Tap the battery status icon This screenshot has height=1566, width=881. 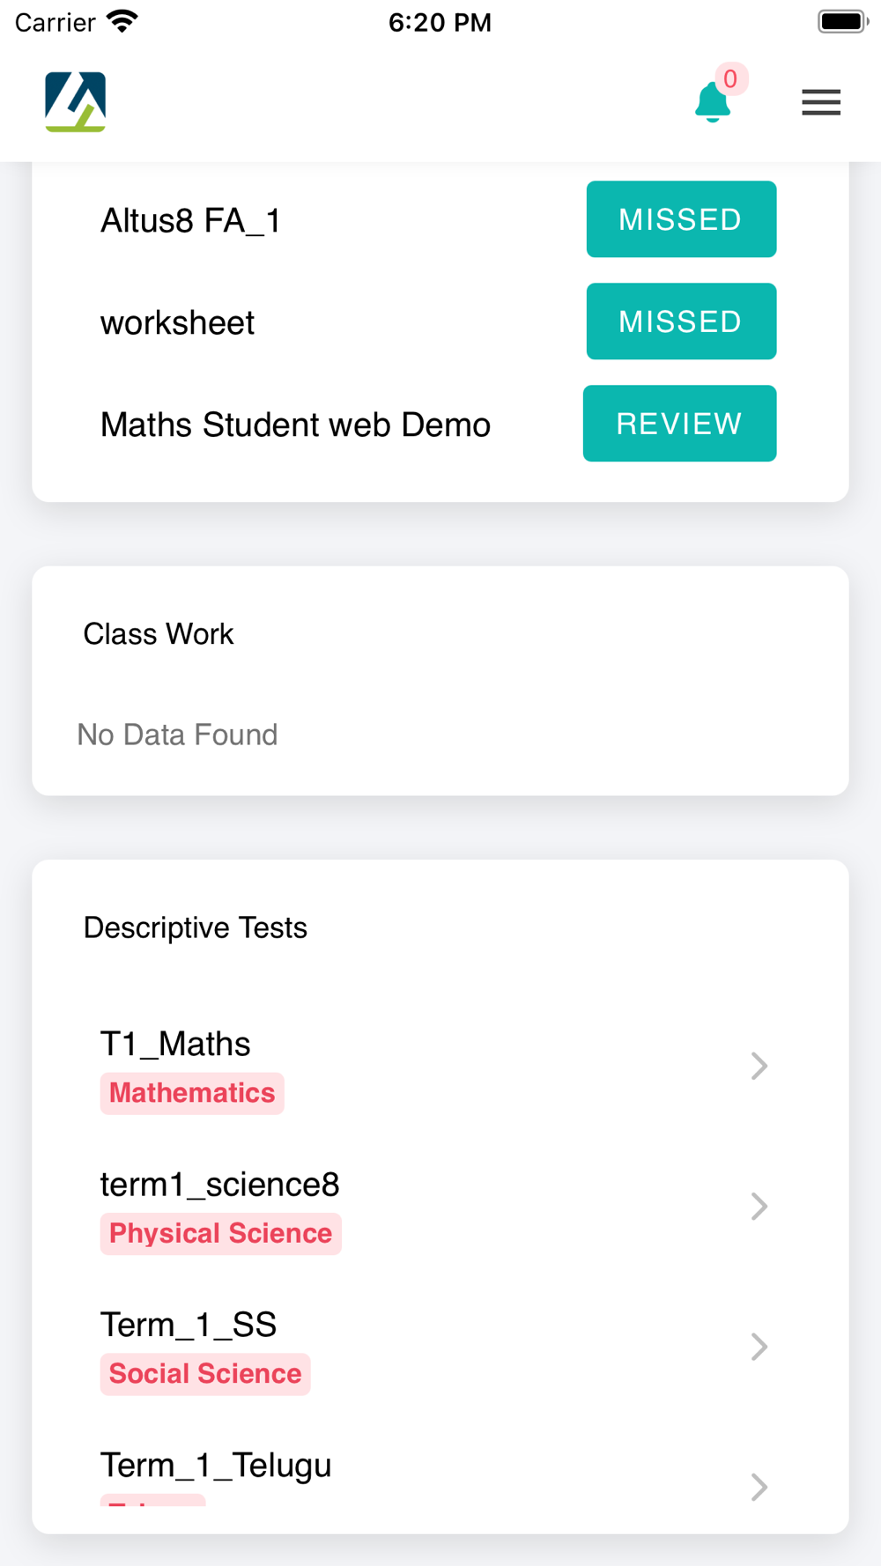pos(842,21)
